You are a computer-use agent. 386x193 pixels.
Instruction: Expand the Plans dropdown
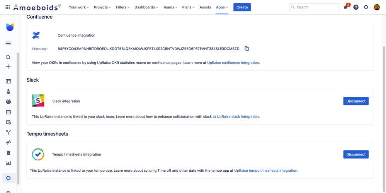188,7
